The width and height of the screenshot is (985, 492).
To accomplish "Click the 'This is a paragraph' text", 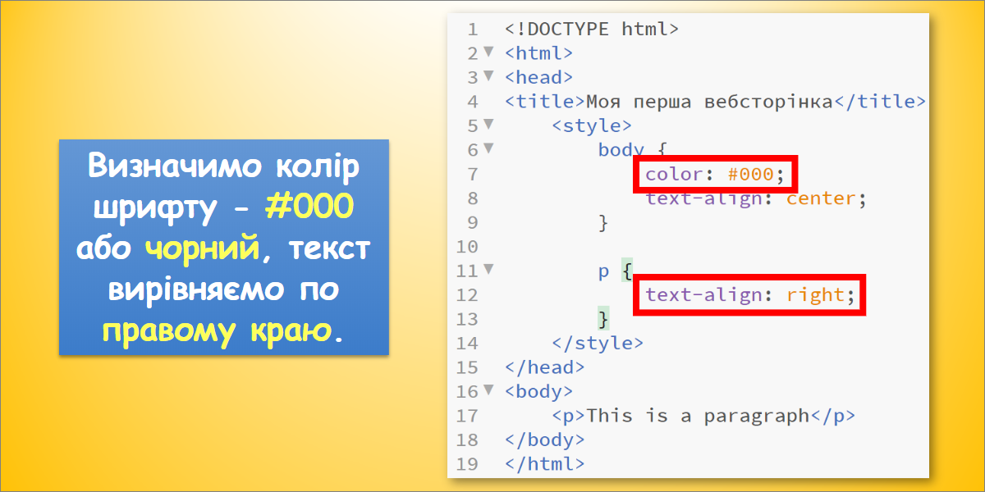I will [698, 416].
